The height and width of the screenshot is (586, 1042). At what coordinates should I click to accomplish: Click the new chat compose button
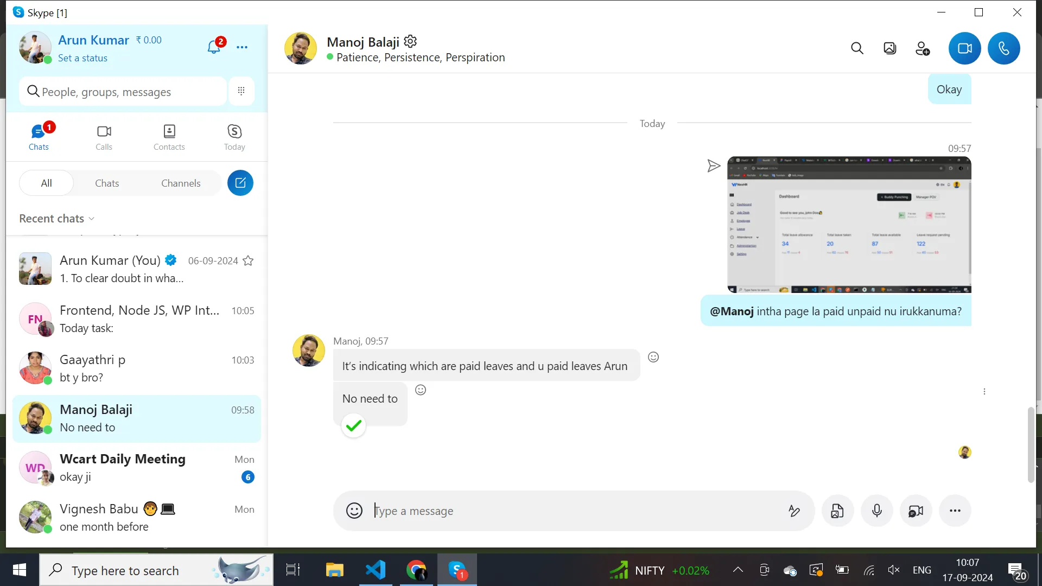click(x=240, y=183)
